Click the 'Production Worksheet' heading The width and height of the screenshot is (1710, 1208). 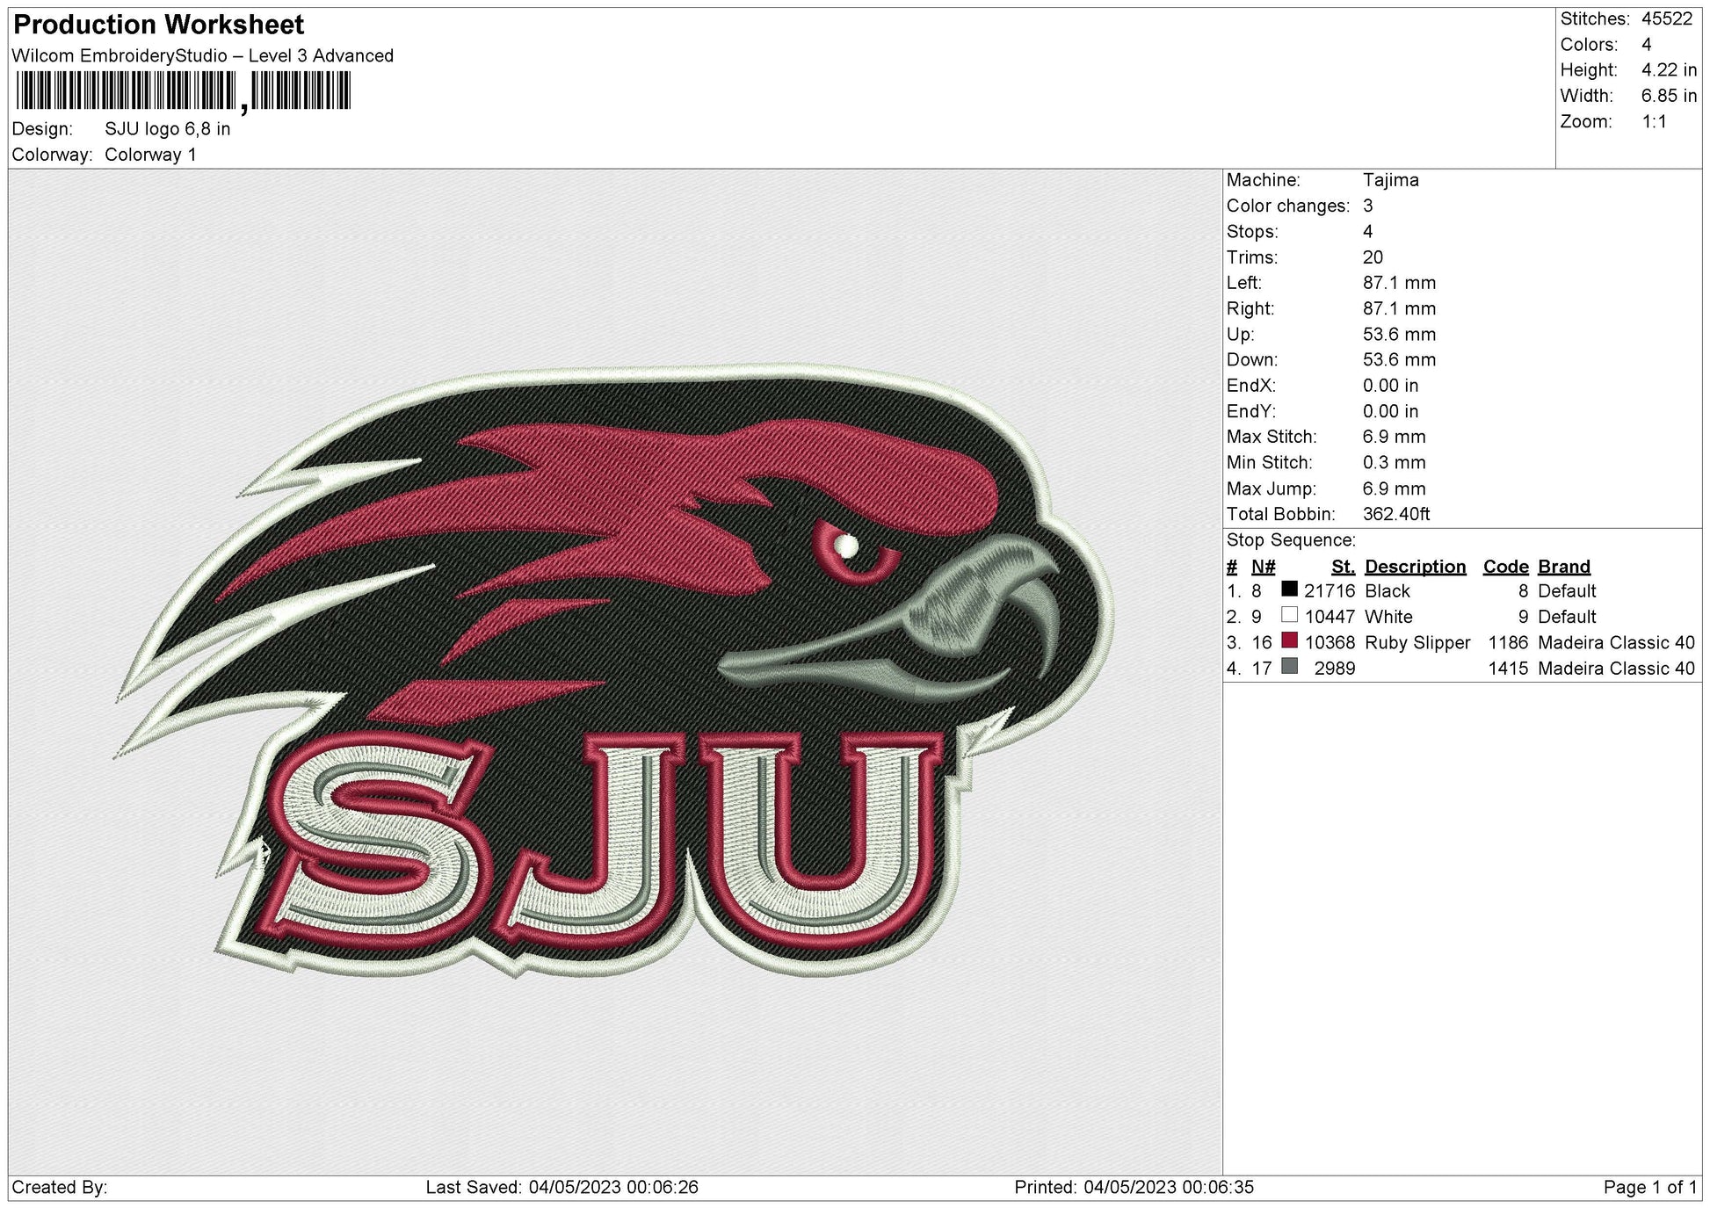159,25
